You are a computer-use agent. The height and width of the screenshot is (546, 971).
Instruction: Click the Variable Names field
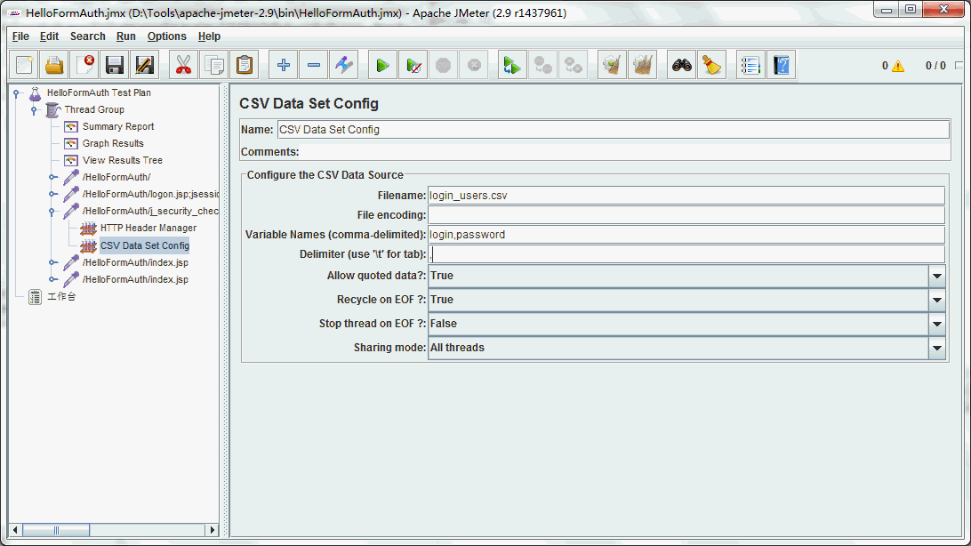(x=686, y=235)
